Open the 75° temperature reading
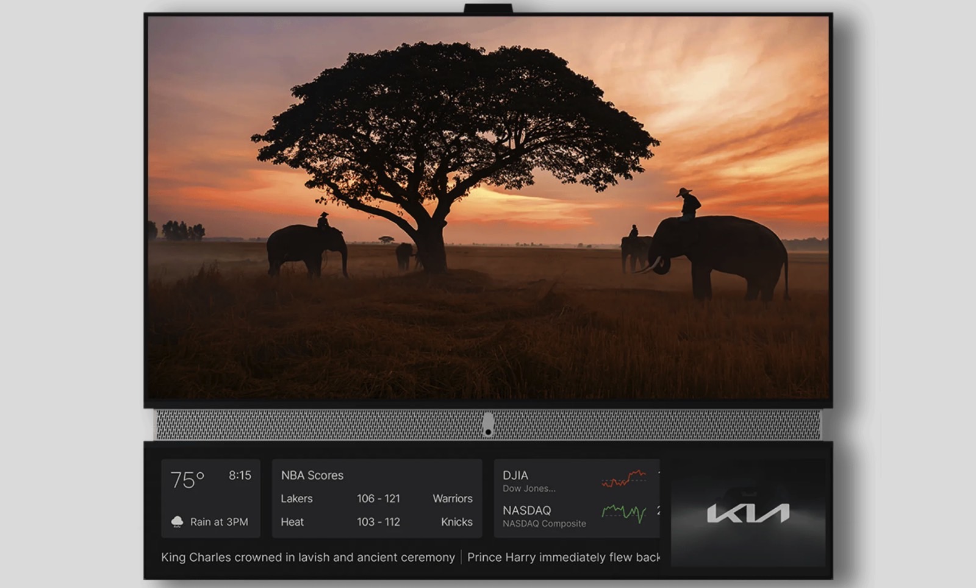The image size is (976, 588). point(187,480)
